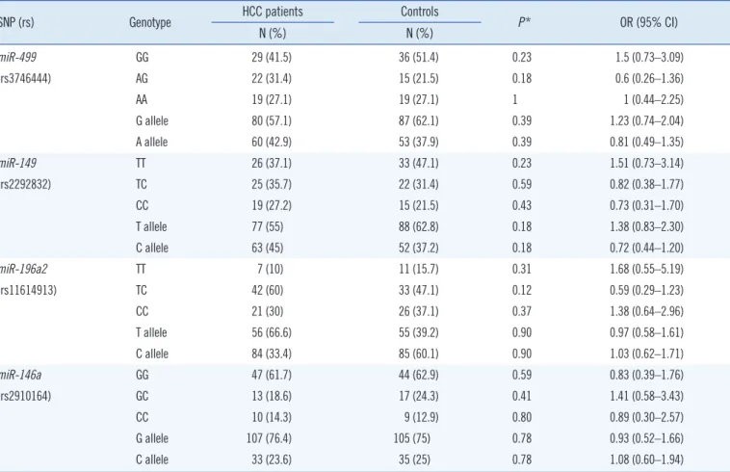730x472 pixels.
Task: Click controls value 26 (37.1)
Action: pyautogui.click(x=419, y=311)
